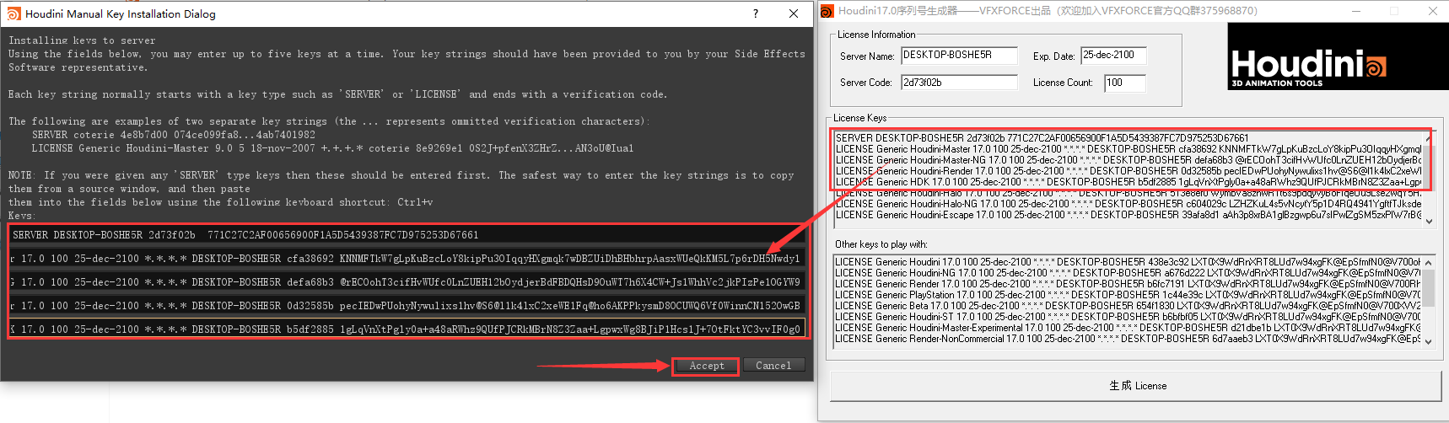Select the Generic Beta license line
1449x423 pixels.
(1128, 306)
